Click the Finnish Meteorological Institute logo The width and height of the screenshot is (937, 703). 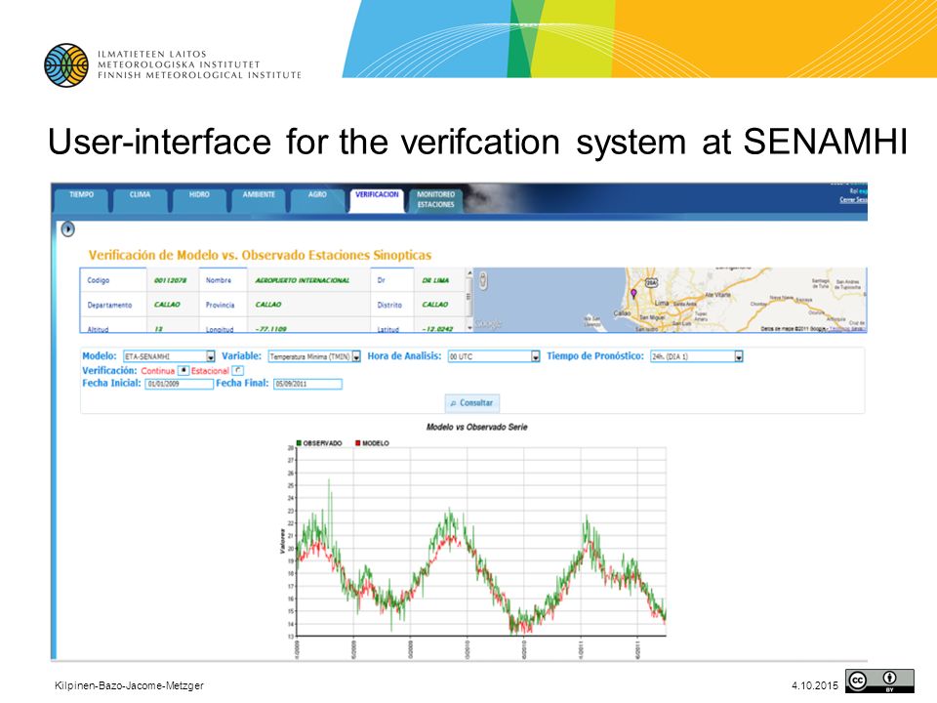click(x=66, y=65)
